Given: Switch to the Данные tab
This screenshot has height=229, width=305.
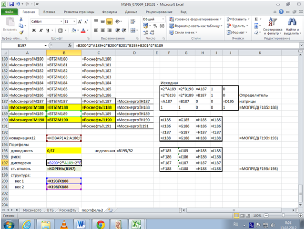Looking at the screenshot, I should 131,12.
